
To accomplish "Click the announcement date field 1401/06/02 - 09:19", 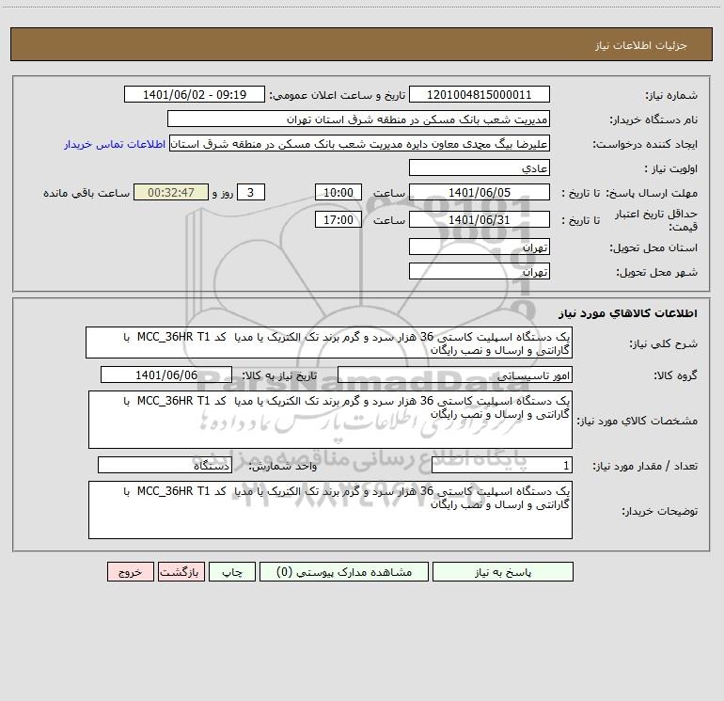I will (x=195, y=94).
